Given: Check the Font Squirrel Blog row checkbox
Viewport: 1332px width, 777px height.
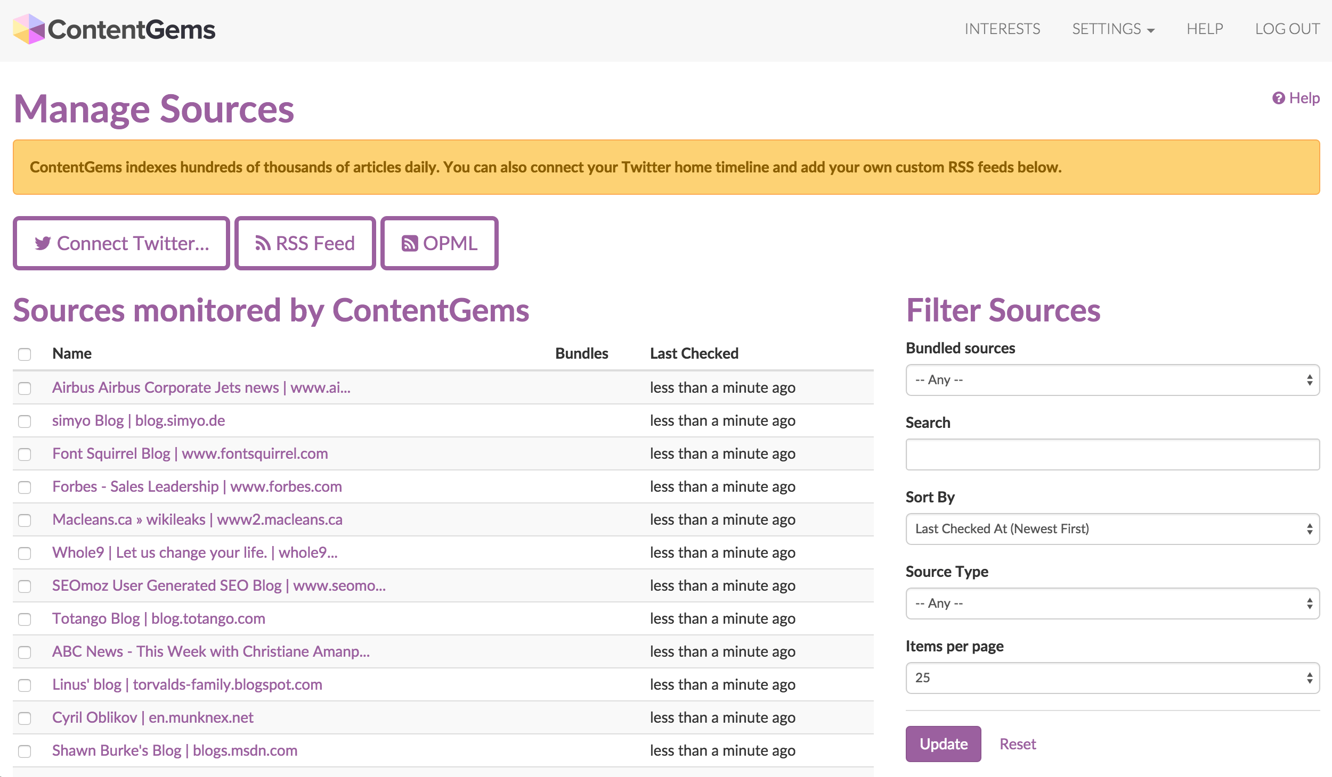Looking at the screenshot, I should 25,454.
